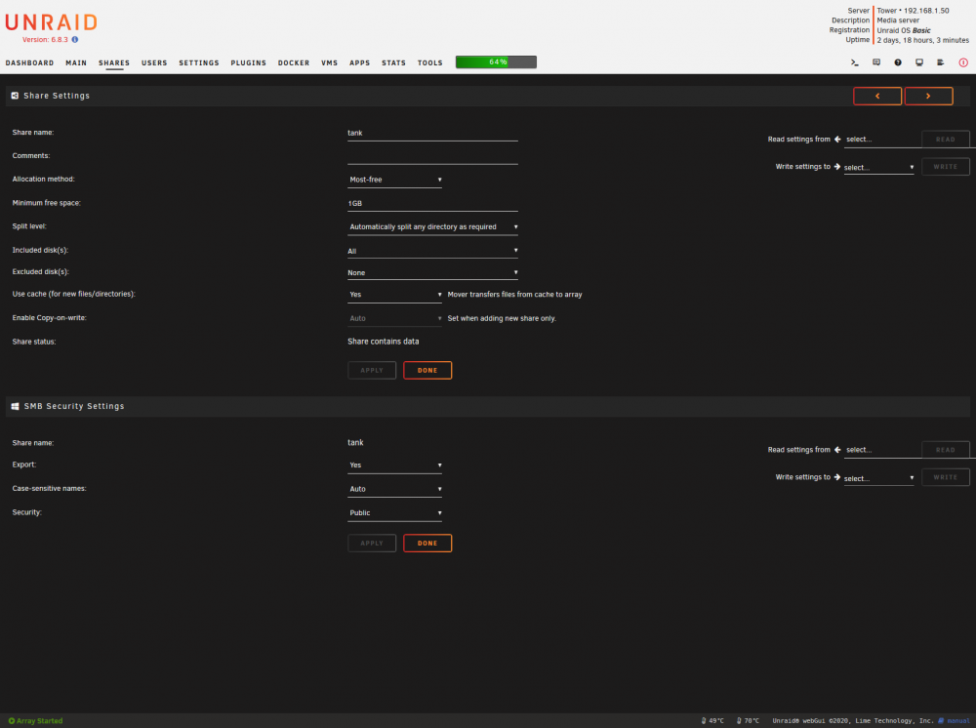The width and height of the screenshot is (976, 728).
Task: Click the empty Comments field
Action: pyautogui.click(x=432, y=156)
